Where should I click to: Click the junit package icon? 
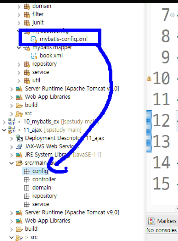tap(27, 23)
